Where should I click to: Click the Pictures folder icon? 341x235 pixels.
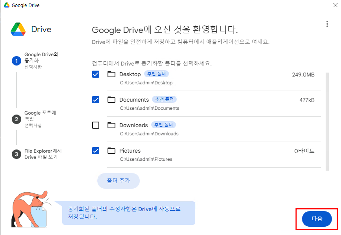tap(111, 151)
